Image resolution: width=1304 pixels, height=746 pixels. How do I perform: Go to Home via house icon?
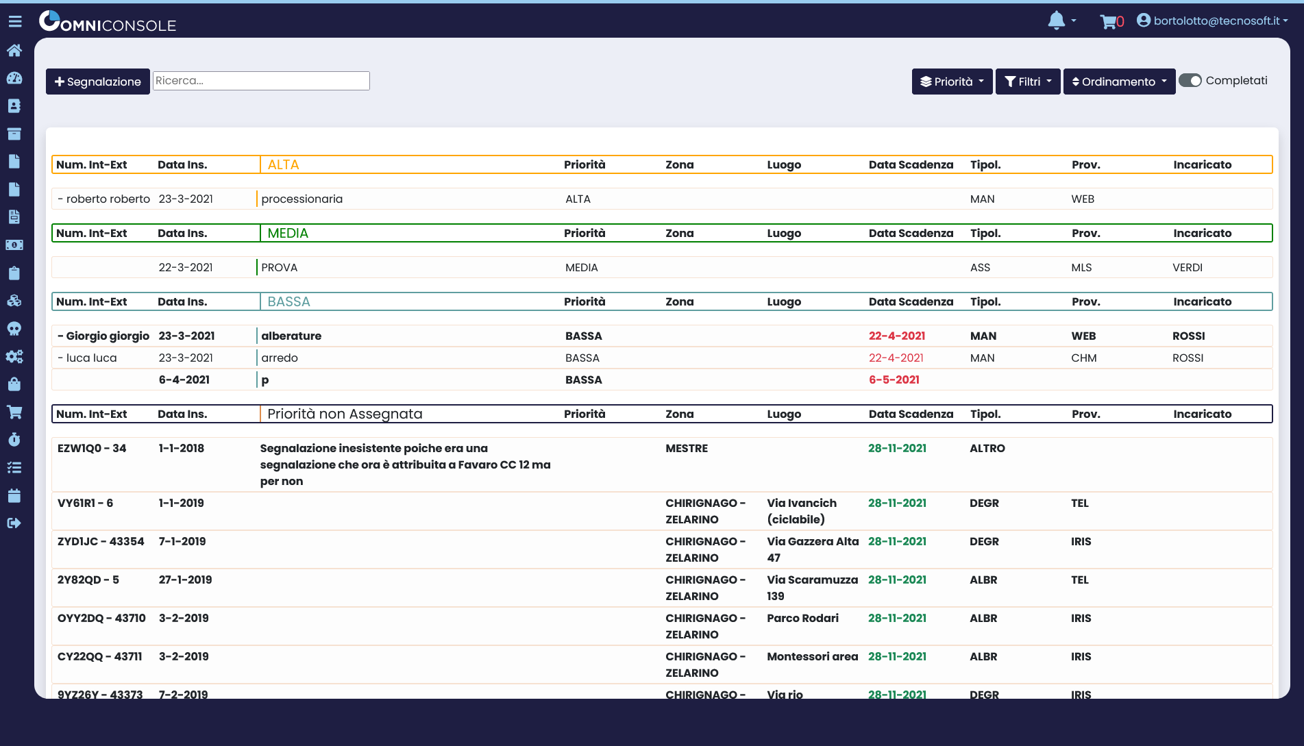tap(14, 51)
